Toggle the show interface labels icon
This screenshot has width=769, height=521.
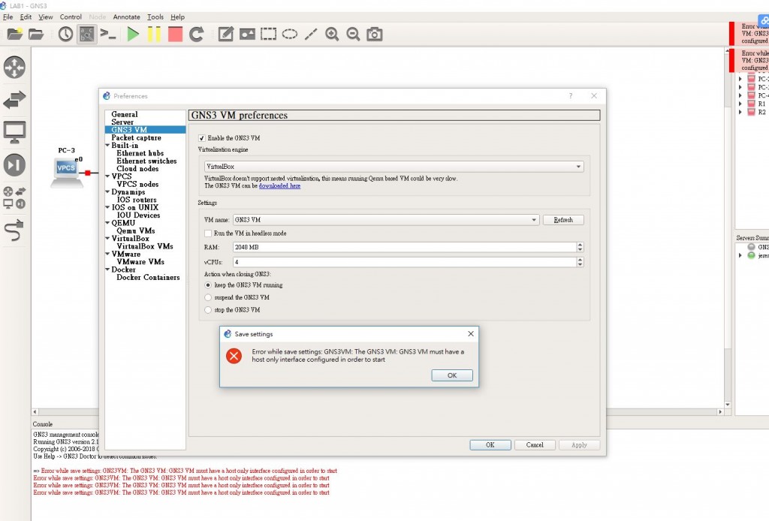87,35
